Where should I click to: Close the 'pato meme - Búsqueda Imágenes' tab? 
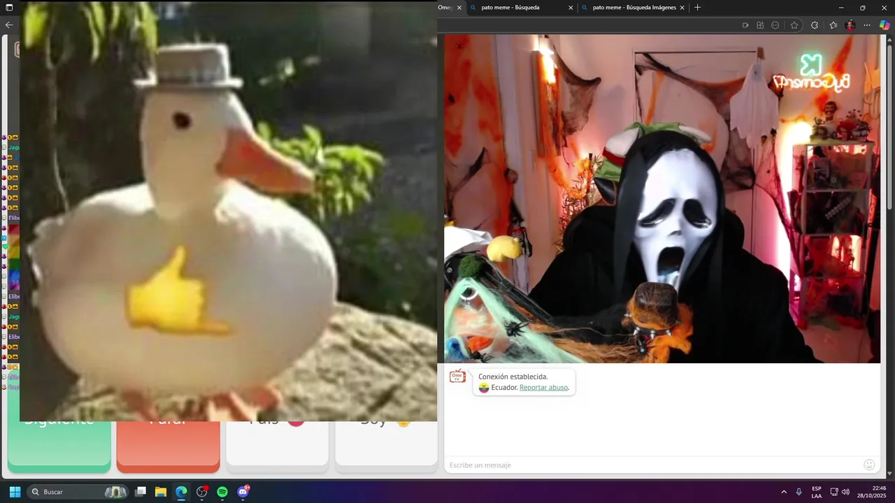tap(682, 8)
